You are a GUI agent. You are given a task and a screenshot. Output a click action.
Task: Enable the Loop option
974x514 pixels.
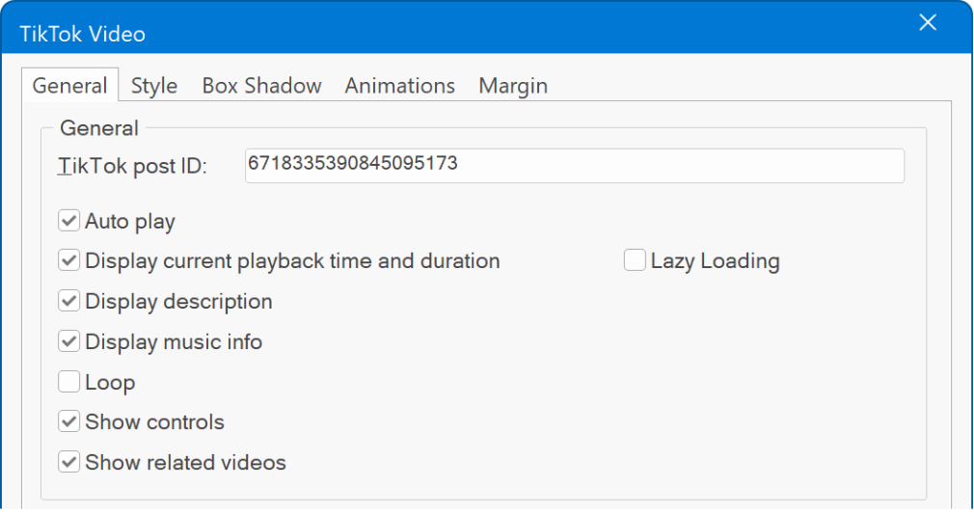click(68, 382)
